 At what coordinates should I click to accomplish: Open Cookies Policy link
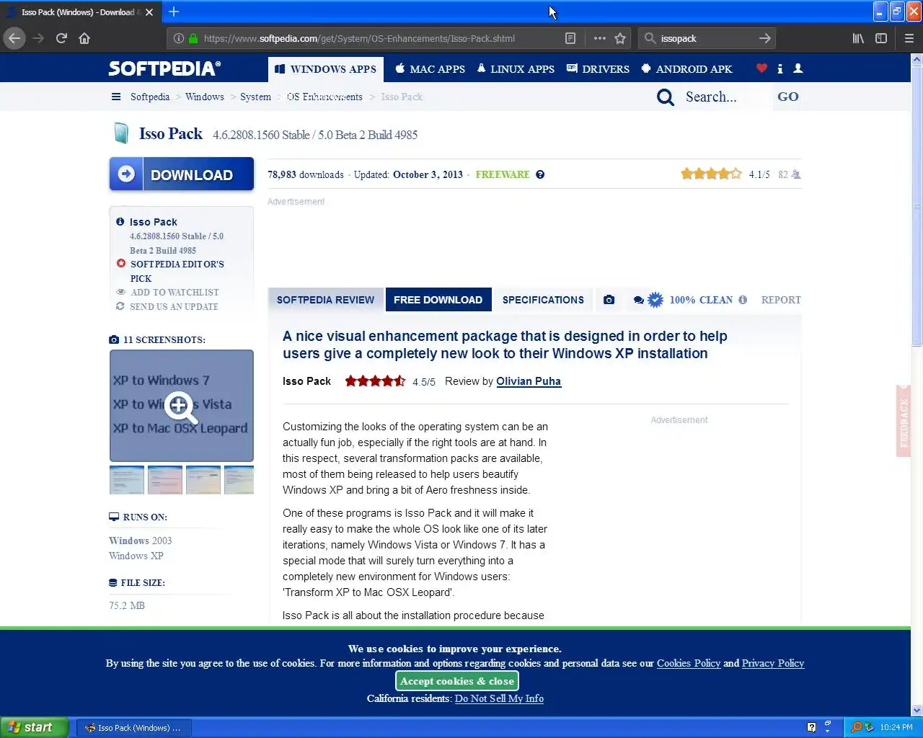pos(689,663)
